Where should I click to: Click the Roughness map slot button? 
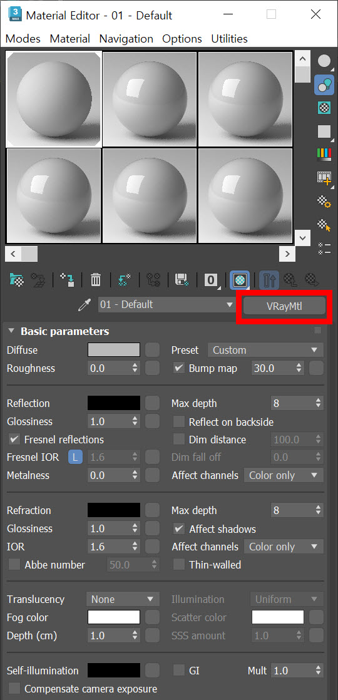(152, 368)
